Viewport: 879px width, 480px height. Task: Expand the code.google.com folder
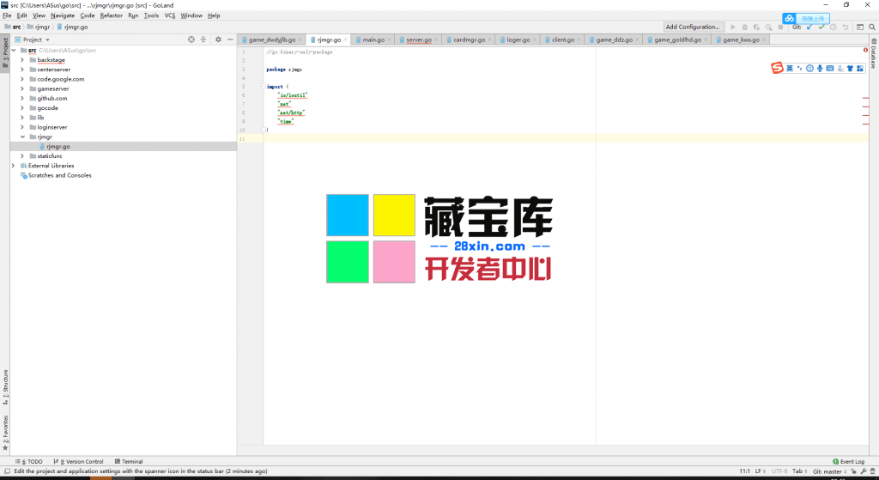pos(21,79)
